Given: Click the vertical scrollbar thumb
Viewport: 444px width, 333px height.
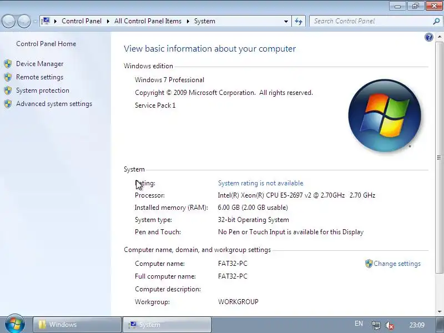Looking at the screenshot, I should pyautogui.click(x=439, y=158).
